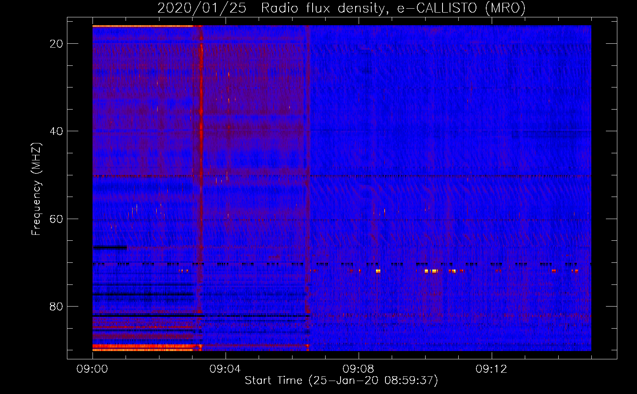Click the '09:00' time axis label
The image size is (637, 394).
(93, 369)
